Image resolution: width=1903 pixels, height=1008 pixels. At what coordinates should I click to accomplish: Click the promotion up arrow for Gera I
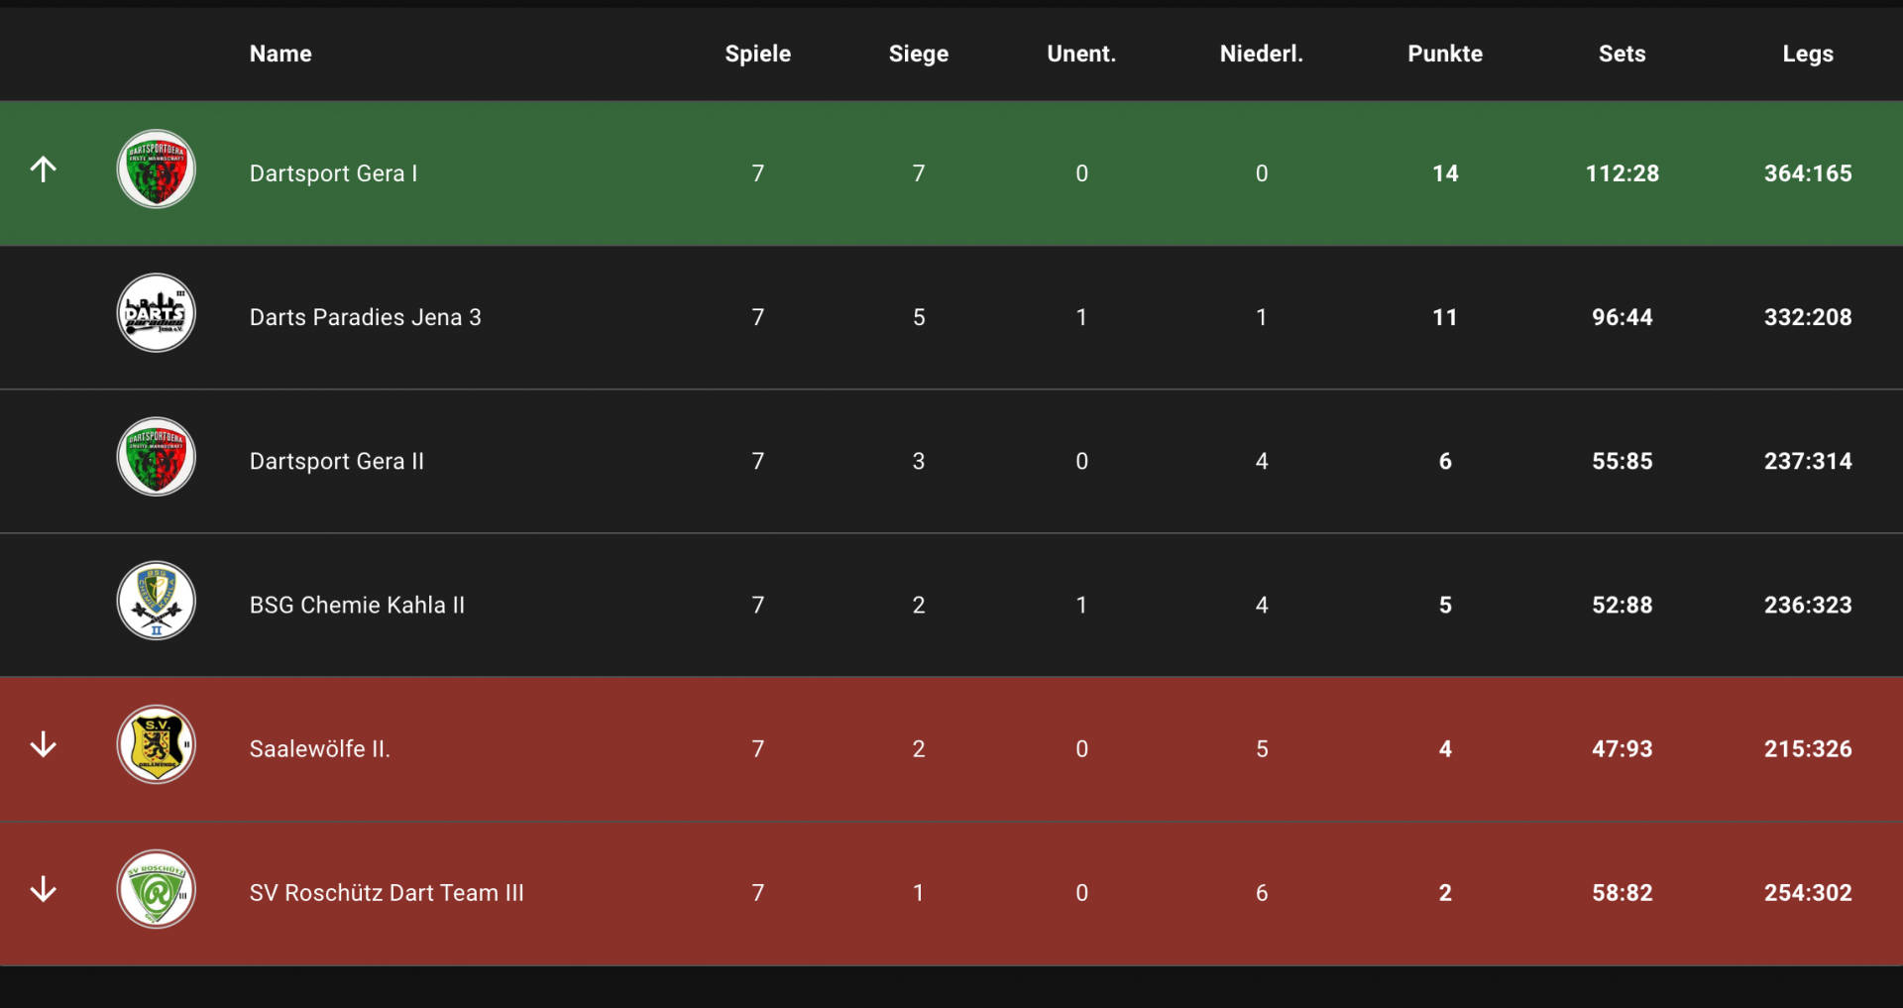43,169
